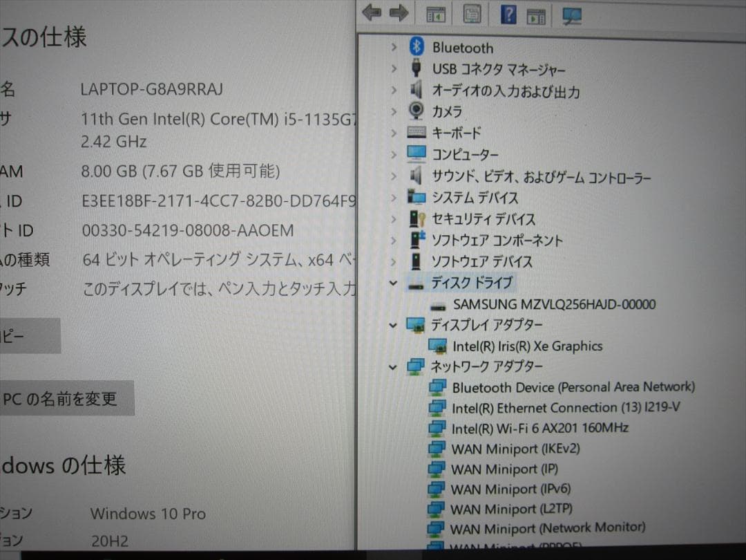This screenshot has height=560, width=746.
Task: Select Intel(R) Iris(R) Xe Graphics adapter
Action: click(529, 346)
